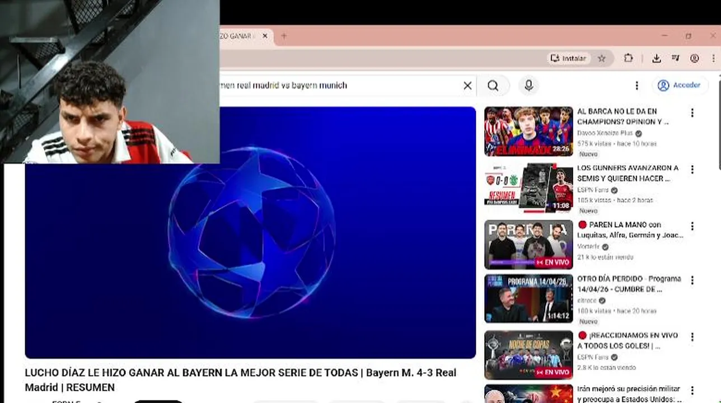Image resolution: width=721 pixels, height=403 pixels.
Task: Open 'LOS GUNNERS AVANZARON A SEMIS' video title
Action: tap(628, 173)
